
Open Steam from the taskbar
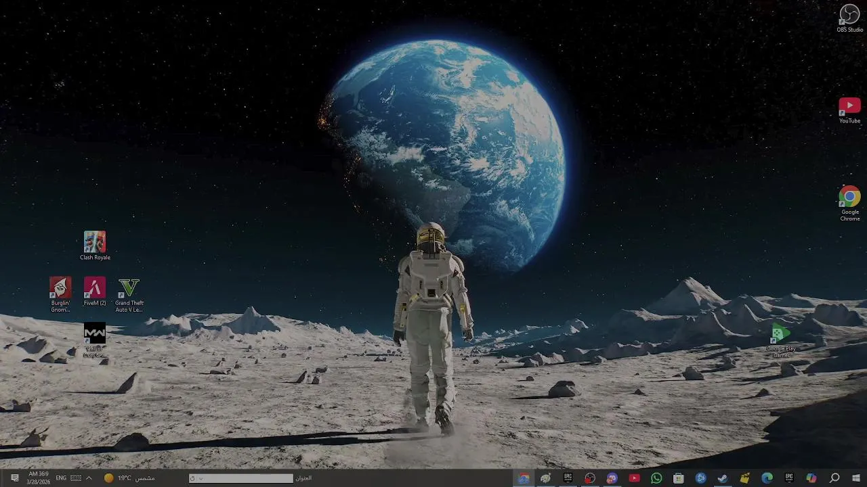[723, 478]
